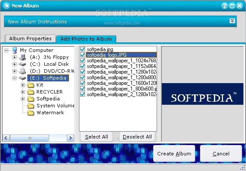Click the Kit folder icon
This screenshot has width=246, height=171.
pyautogui.click(x=31, y=85)
